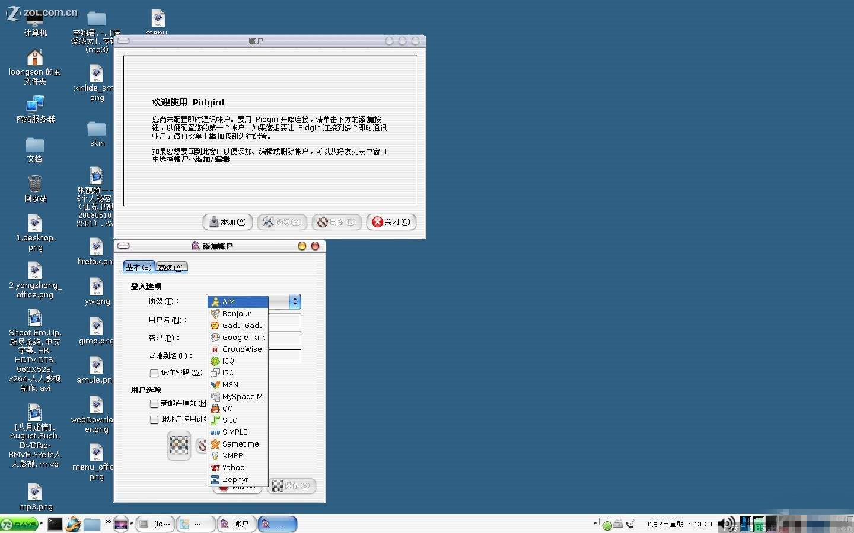Switch to the [lo… taskbar window

(155, 524)
